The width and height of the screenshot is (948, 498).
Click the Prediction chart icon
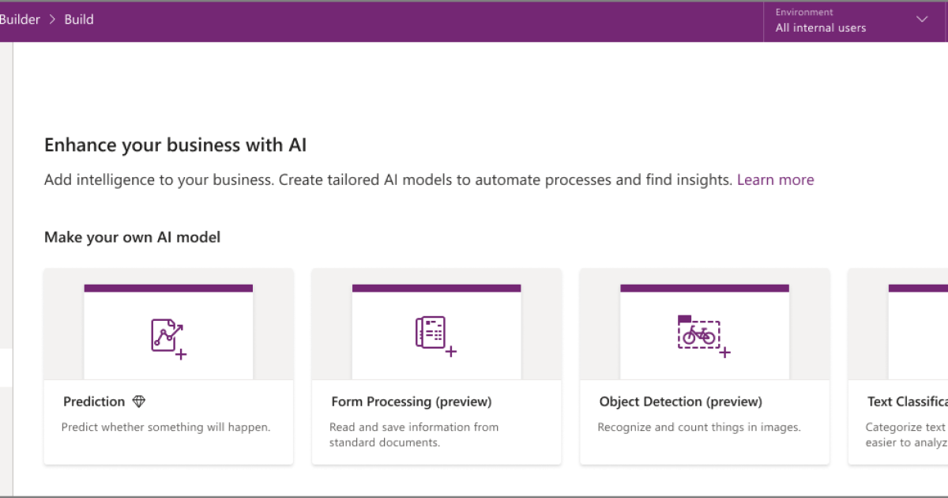click(x=167, y=336)
